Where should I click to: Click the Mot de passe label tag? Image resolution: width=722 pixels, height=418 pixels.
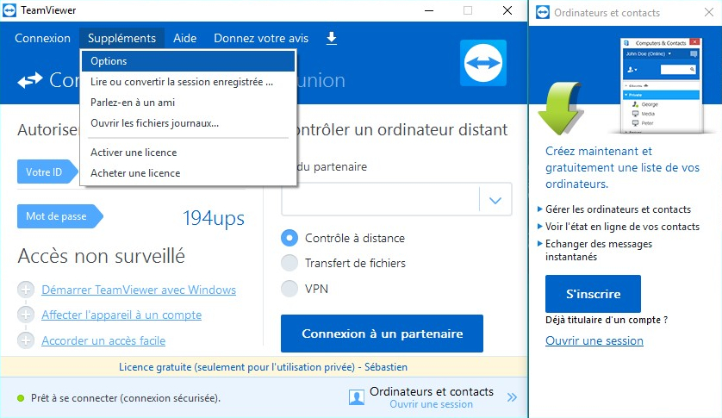[x=59, y=216]
